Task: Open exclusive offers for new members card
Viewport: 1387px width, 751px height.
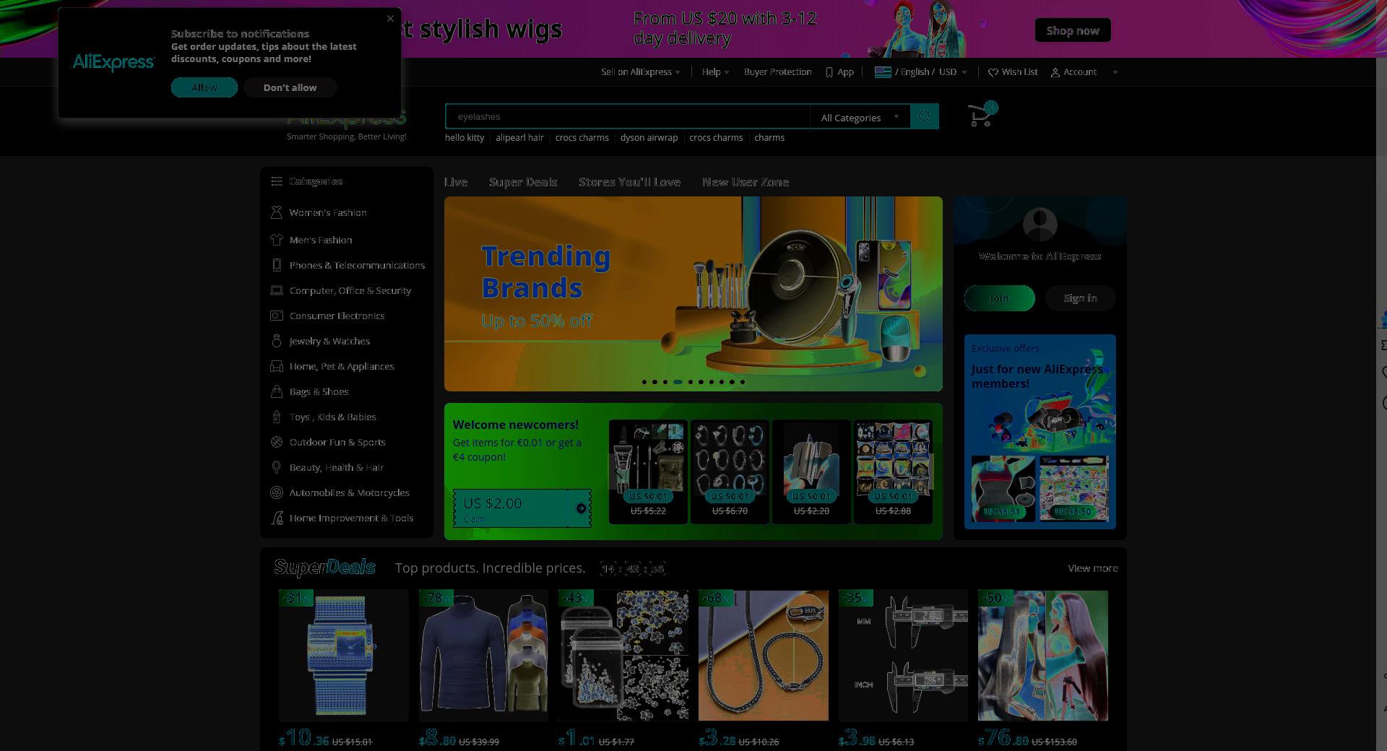Action: point(1040,431)
